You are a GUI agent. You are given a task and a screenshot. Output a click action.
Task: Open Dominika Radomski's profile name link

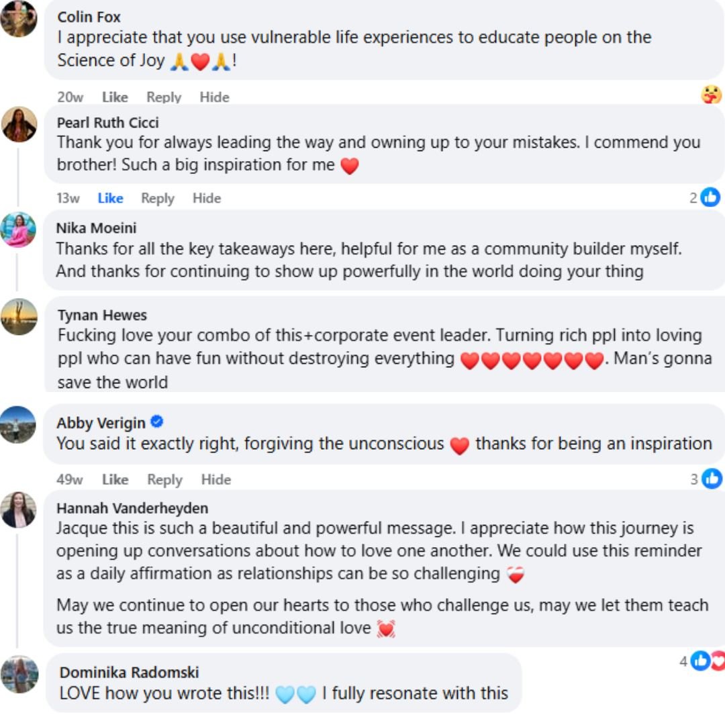point(129,672)
